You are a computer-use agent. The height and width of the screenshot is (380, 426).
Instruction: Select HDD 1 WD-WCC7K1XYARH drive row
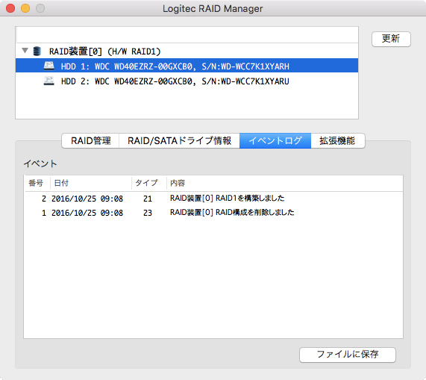[x=187, y=66]
